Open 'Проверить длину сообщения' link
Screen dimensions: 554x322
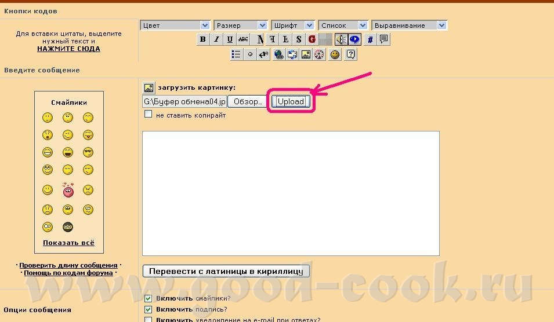click(x=68, y=265)
